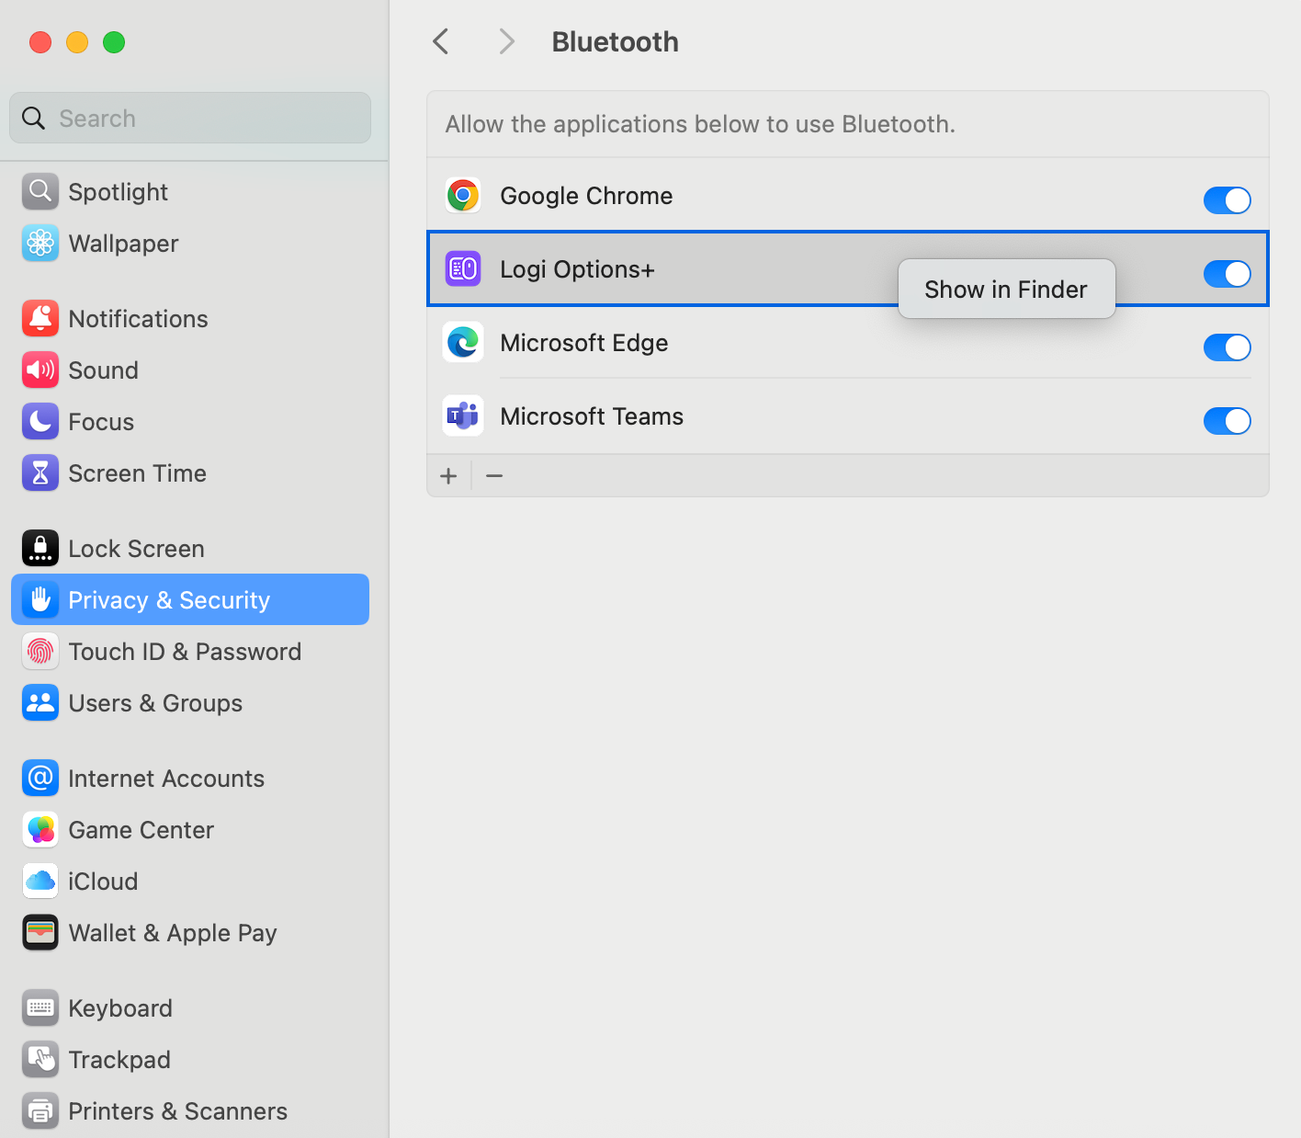Click the Logi Options+ app icon

click(463, 268)
